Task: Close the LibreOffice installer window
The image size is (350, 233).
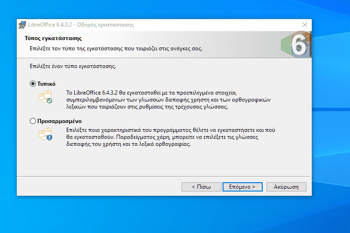Action: (x=305, y=25)
